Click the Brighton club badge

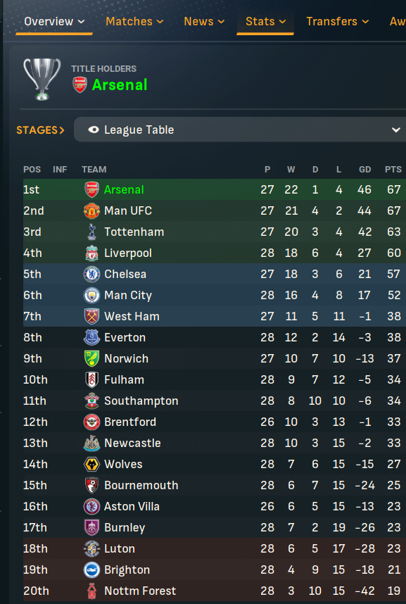coord(91,570)
